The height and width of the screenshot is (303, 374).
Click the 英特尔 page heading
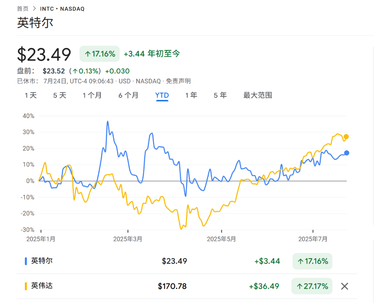click(35, 23)
